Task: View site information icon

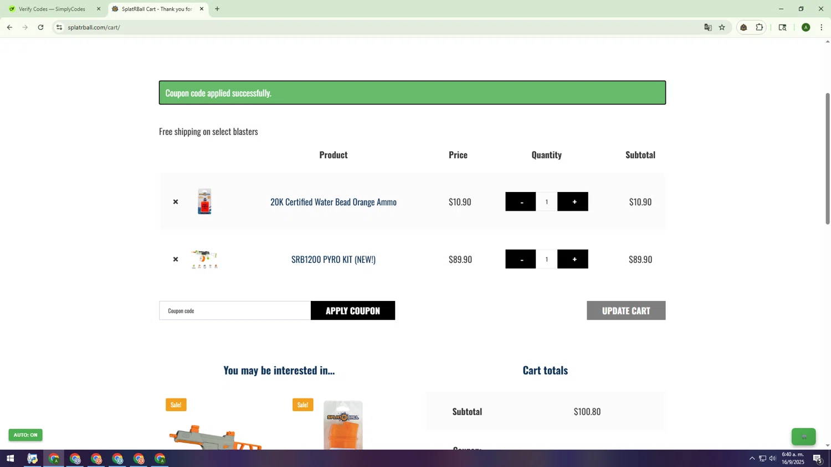Action: coord(59,27)
